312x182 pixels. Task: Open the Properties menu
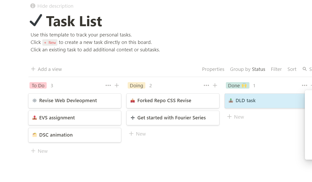tap(213, 69)
